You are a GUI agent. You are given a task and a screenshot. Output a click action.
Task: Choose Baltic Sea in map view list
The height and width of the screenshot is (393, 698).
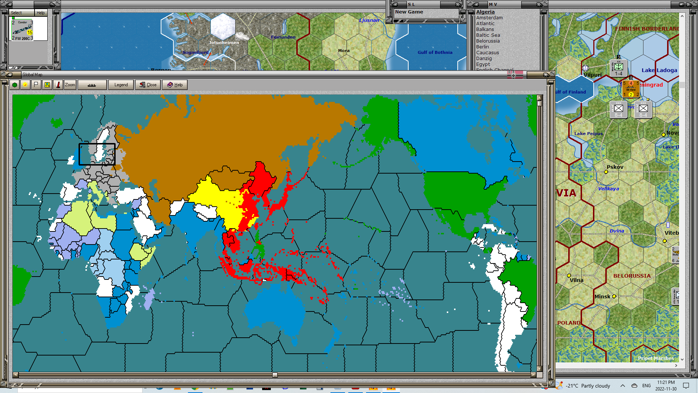488,35
